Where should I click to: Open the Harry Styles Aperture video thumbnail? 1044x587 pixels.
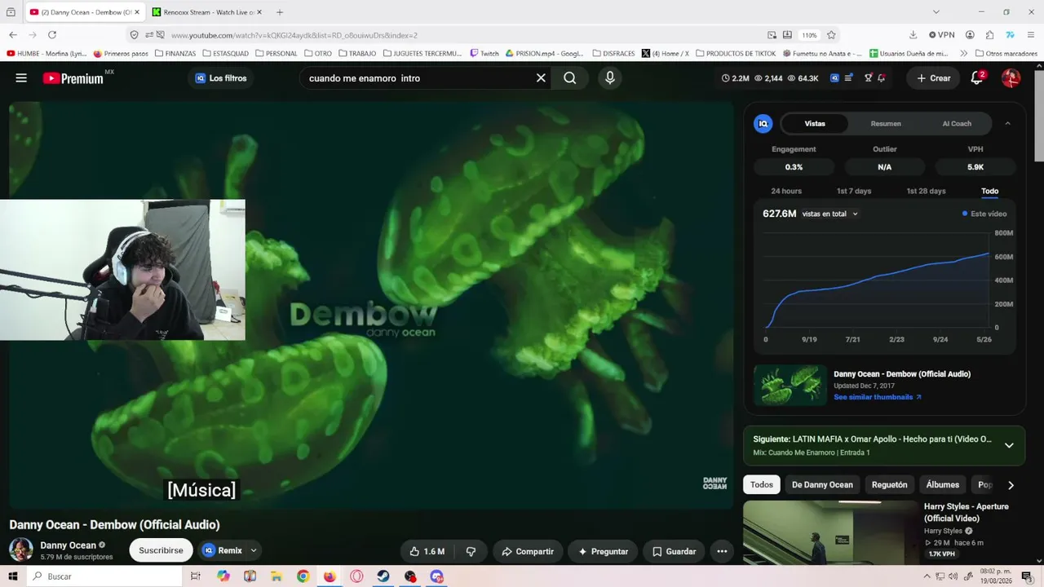[x=830, y=532]
